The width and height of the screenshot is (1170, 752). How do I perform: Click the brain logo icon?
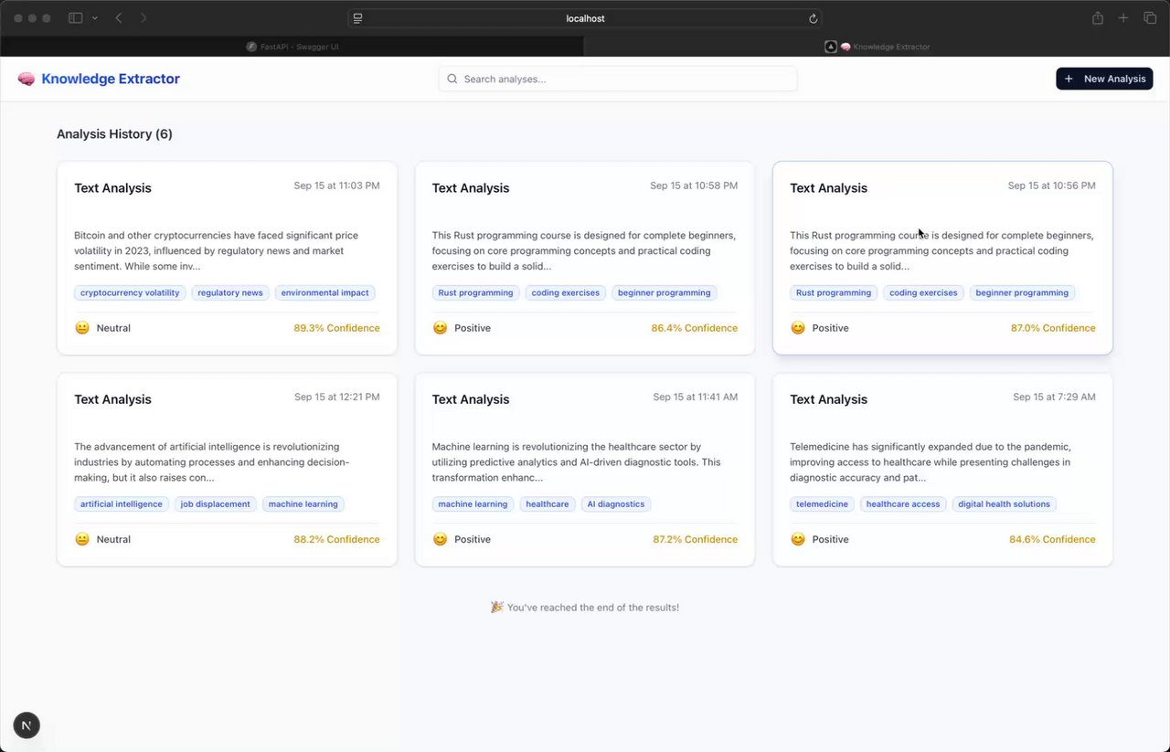point(26,79)
